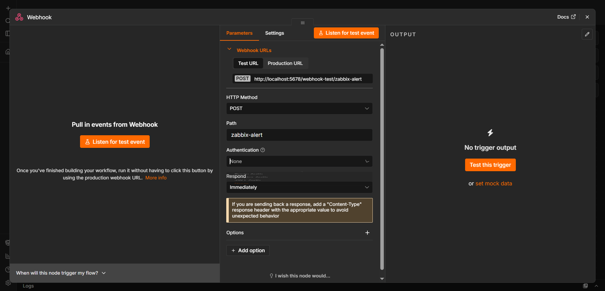Screen dimensions: 605x291
Task: Click the edit output pencil icon
Action: coord(587,34)
